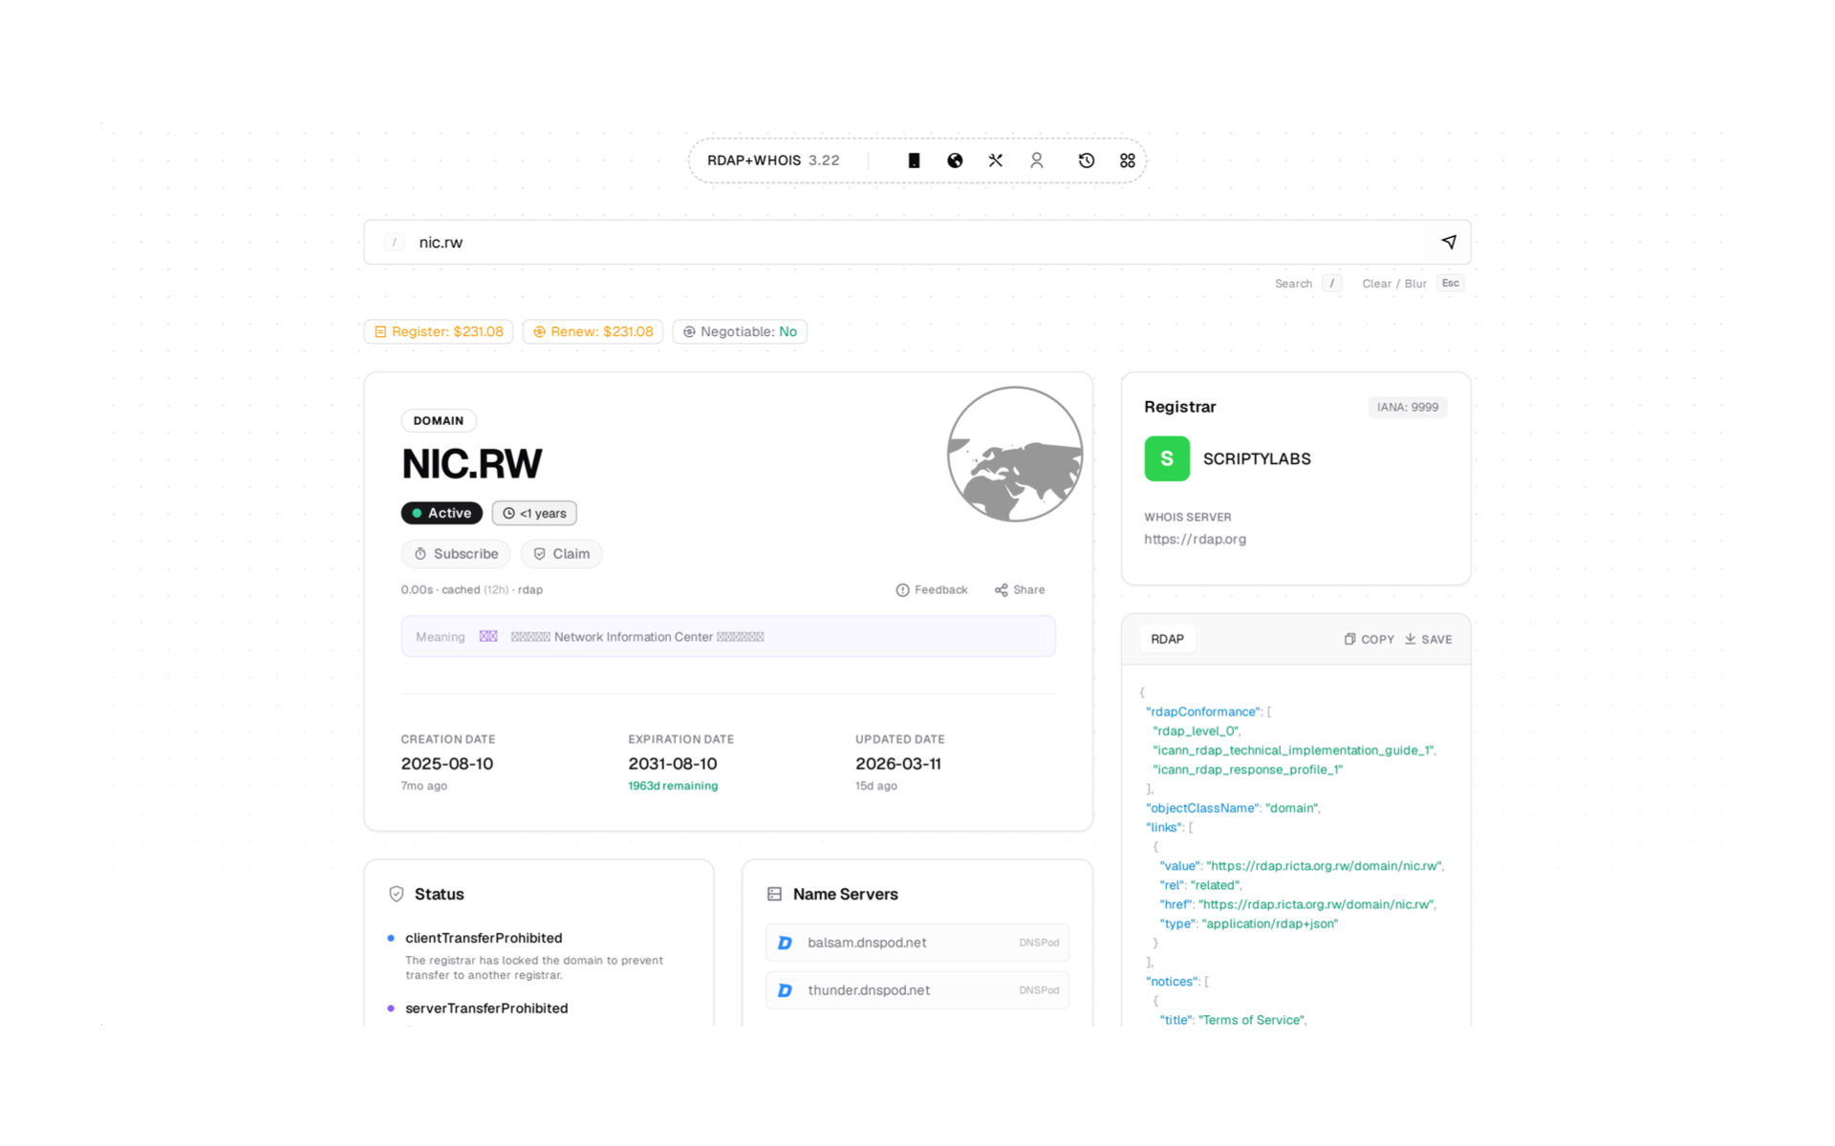Click the Renew: $231.08 price tag

point(593,331)
